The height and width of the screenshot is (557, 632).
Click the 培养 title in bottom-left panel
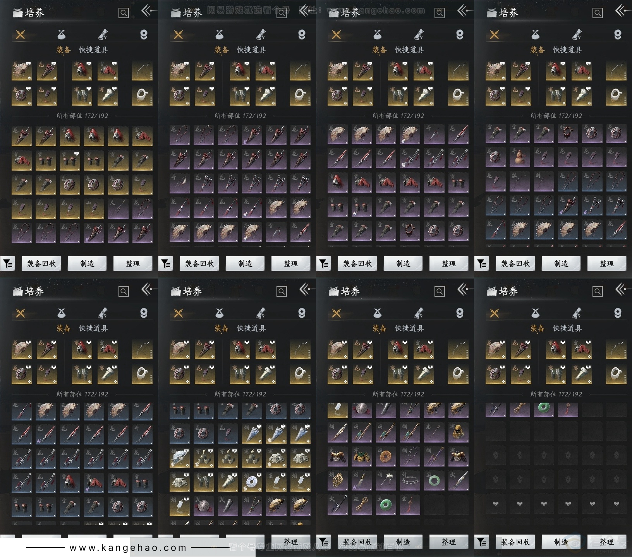click(x=34, y=291)
